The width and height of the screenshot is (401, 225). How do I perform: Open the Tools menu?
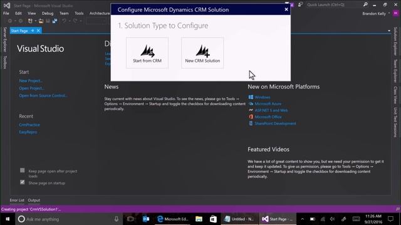click(x=79, y=13)
